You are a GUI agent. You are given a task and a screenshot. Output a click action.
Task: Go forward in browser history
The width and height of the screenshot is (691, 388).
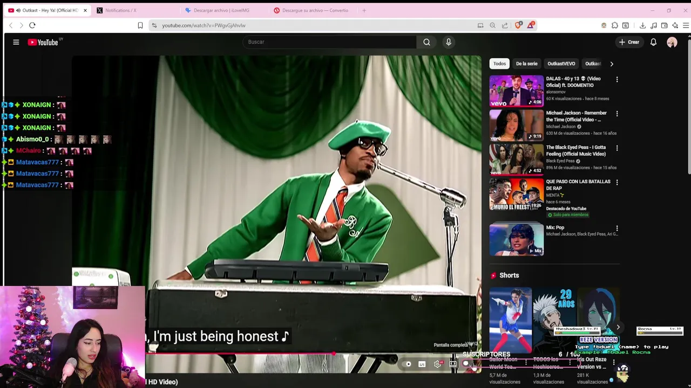21,25
